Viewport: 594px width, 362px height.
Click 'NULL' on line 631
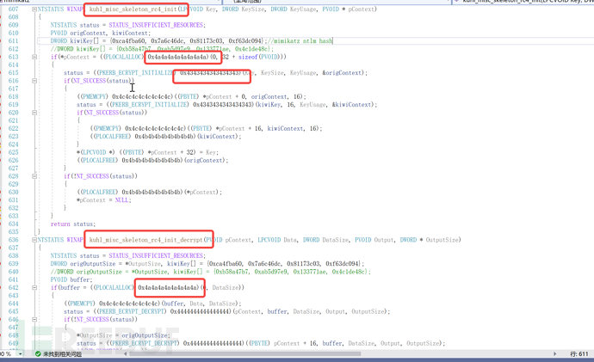coord(121,200)
